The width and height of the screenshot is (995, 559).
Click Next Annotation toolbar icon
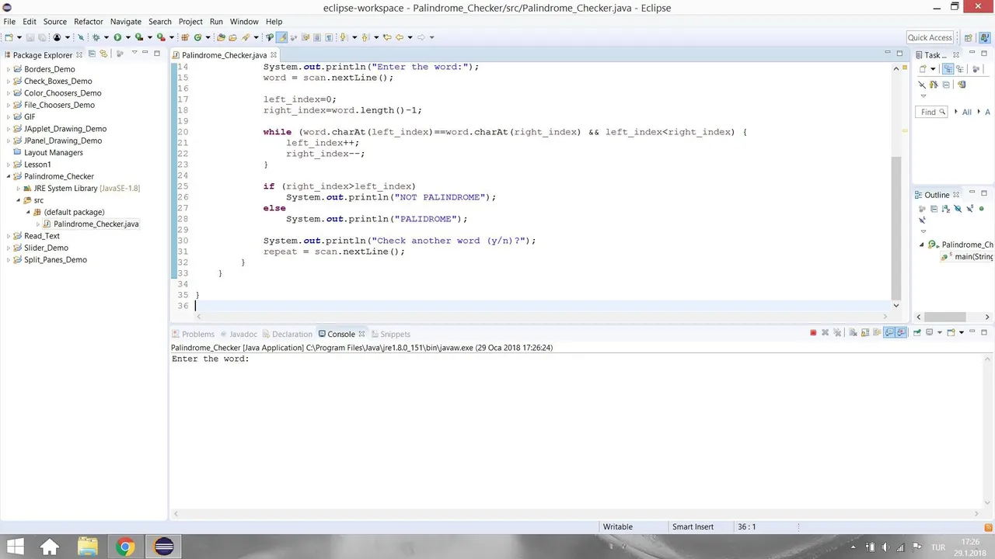pos(343,37)
